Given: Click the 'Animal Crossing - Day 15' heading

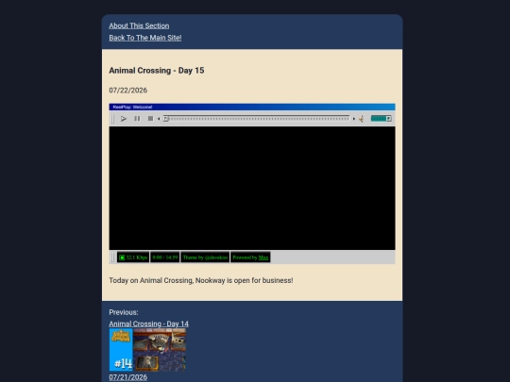Looking at the screenshot, I should [157, 71].
